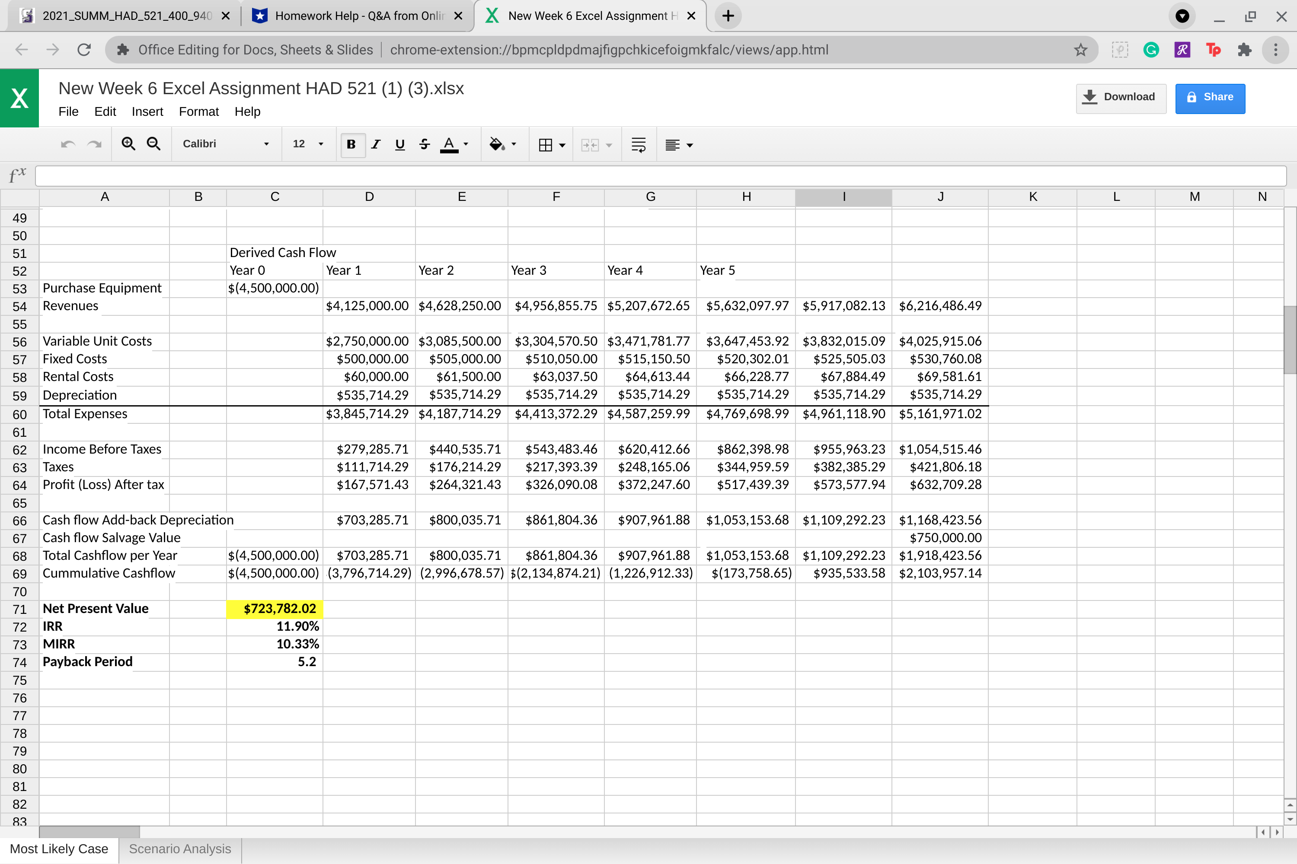Toggle text wrapping
This screenshot has width=1297, height=864.
coord(638,144)
